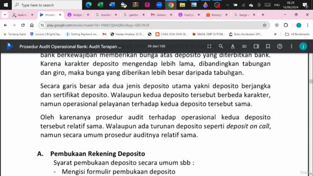Open the reader's three-dot more menu

tap(291, 46)
